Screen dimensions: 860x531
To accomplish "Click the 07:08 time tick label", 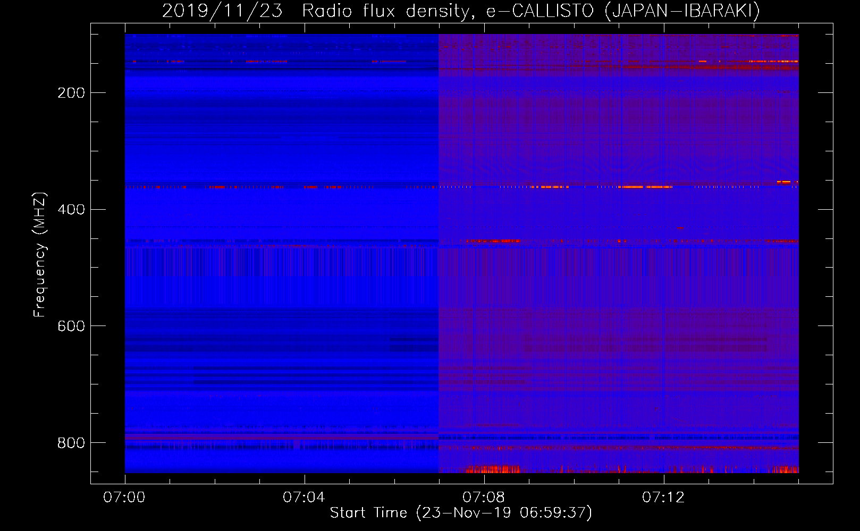I will pyautogui.click(x=484, y=498).
